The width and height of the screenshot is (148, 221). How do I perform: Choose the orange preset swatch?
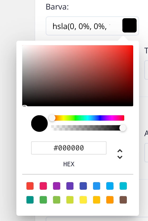(x=110, y=200)
